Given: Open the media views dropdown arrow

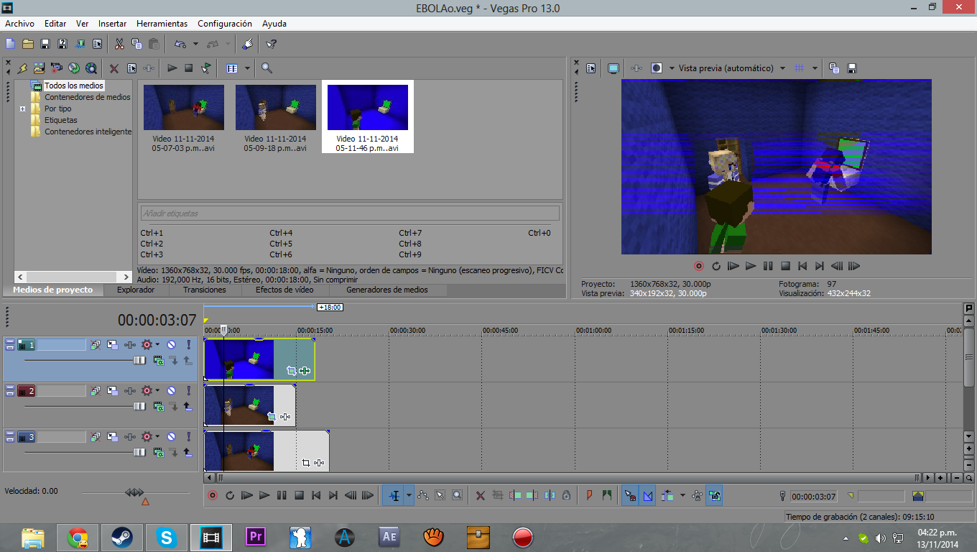Looking at the screenshot, I should [248, 68].
